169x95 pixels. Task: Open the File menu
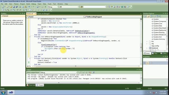[x=2, y=4]
